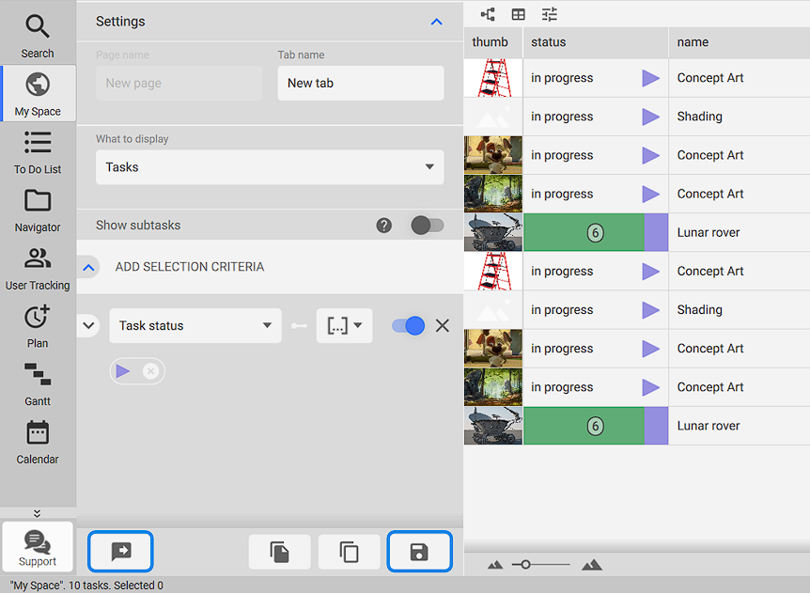Click the ladder thumbnail in first row

(493, 78)
